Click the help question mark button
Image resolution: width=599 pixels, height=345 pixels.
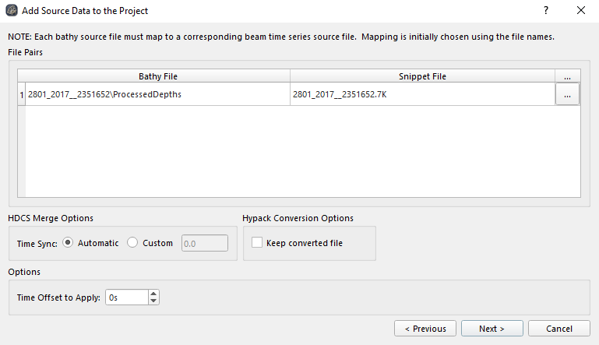pos(546,11)
